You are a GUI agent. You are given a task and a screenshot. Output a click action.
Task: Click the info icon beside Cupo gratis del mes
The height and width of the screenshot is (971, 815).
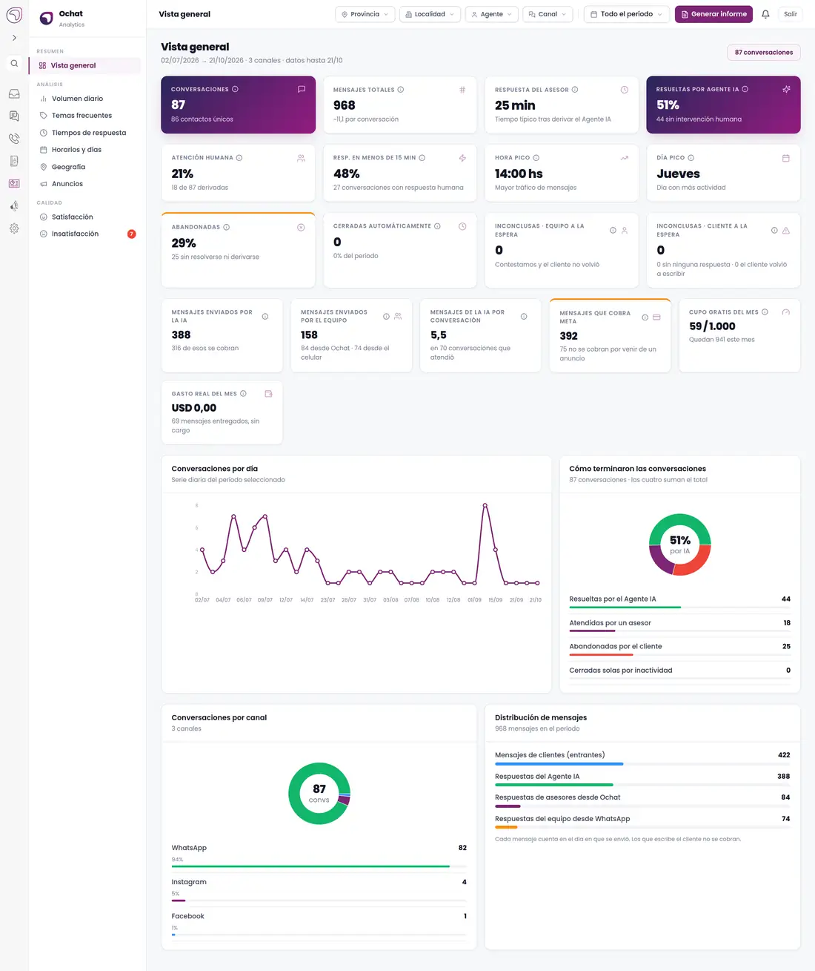click(x=765, y=312)
